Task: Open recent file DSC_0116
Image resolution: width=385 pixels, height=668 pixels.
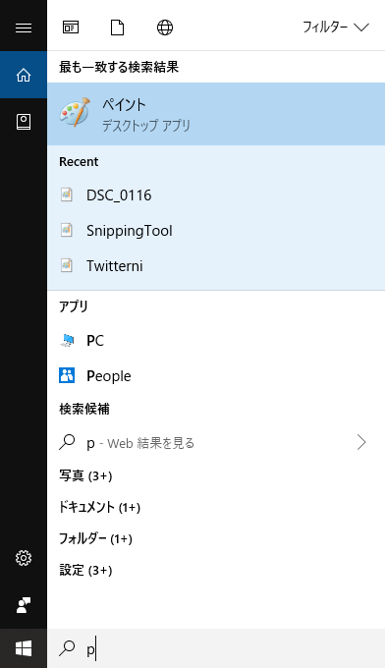Action: (x=216, y=195)
